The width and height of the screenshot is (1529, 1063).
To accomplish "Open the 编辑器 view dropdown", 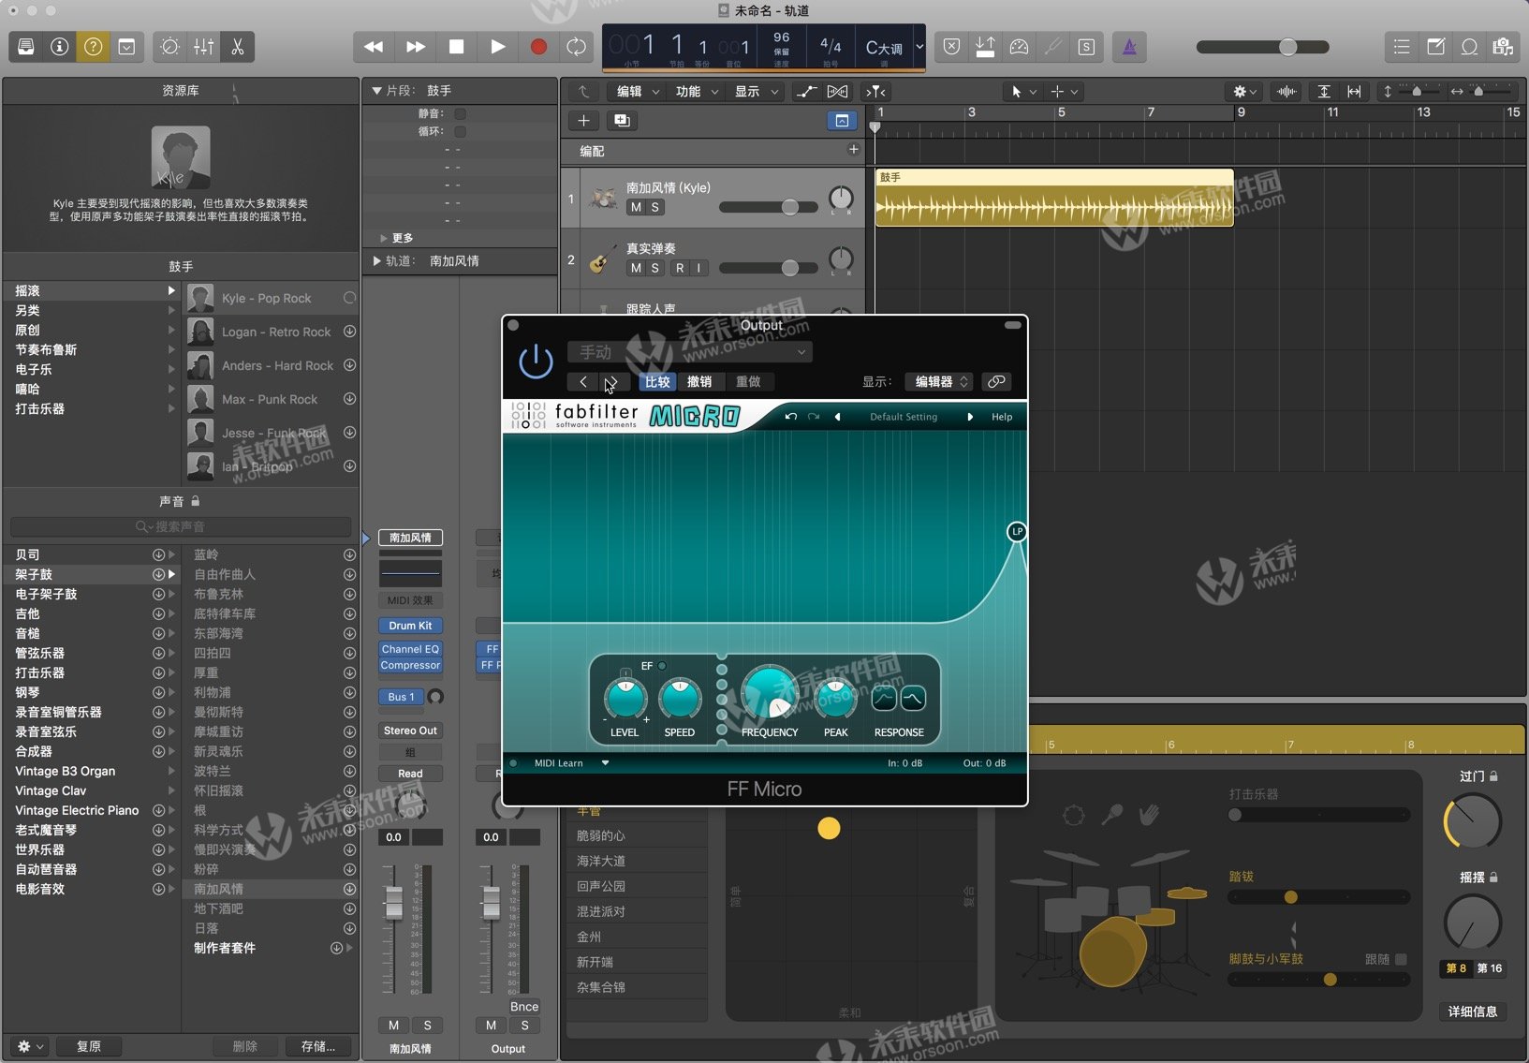I will [x=941, y=381].
